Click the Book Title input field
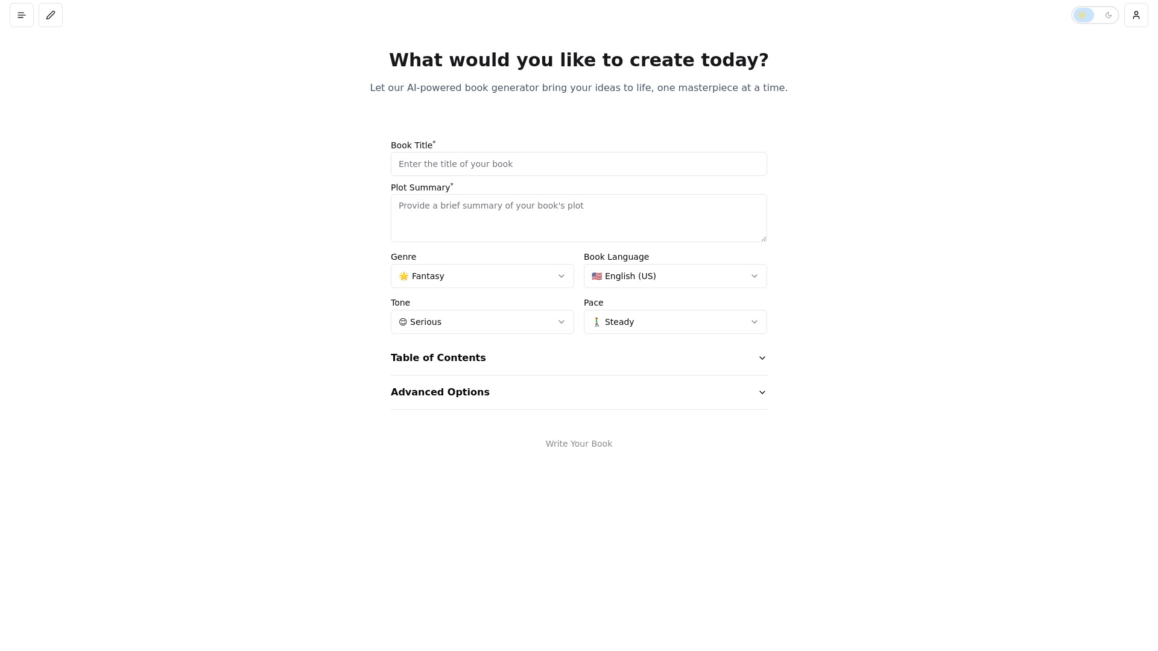Screen dimensions: 1158x651 579,164
